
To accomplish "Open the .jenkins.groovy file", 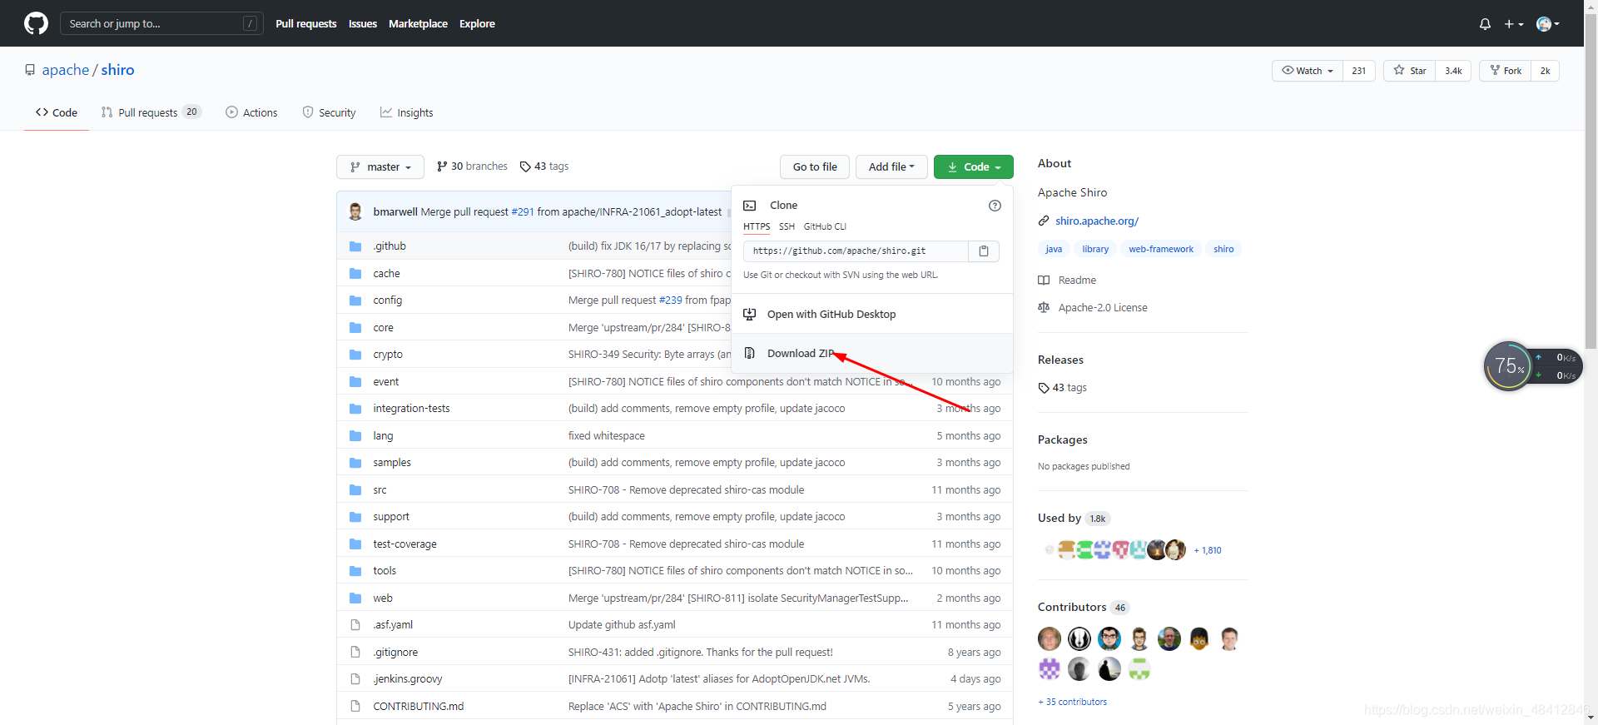I will [x=408, y=679].
